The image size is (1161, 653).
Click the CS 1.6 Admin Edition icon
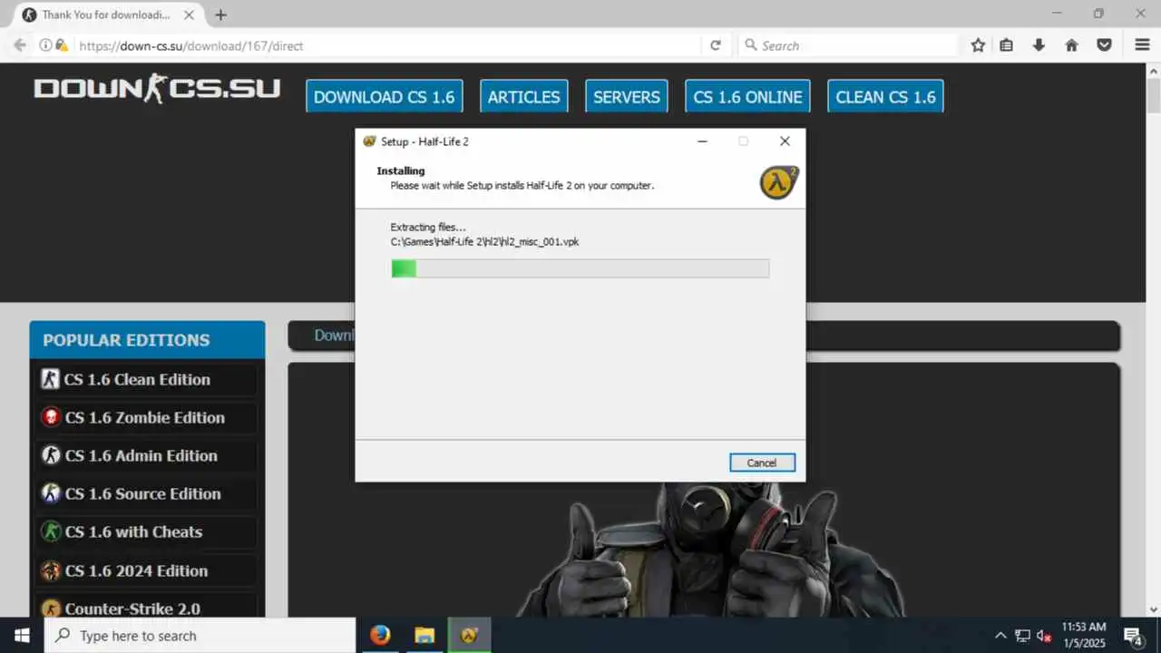click(51, 455)
